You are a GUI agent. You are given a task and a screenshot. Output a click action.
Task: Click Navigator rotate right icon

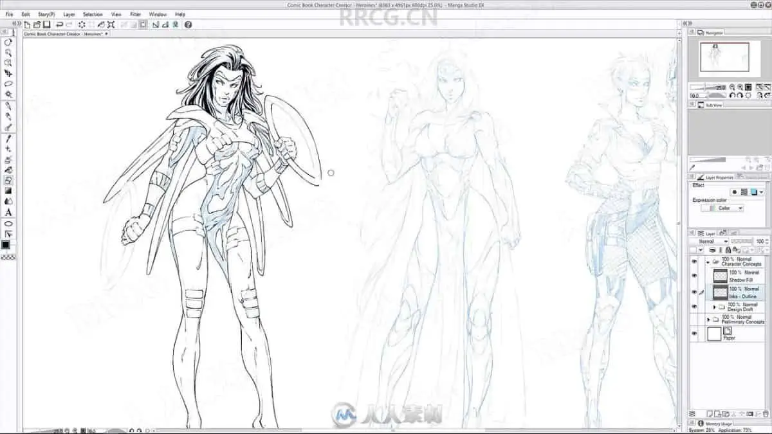(740, 95)
